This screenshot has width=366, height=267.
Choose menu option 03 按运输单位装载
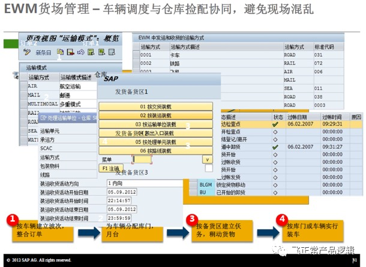155,124
